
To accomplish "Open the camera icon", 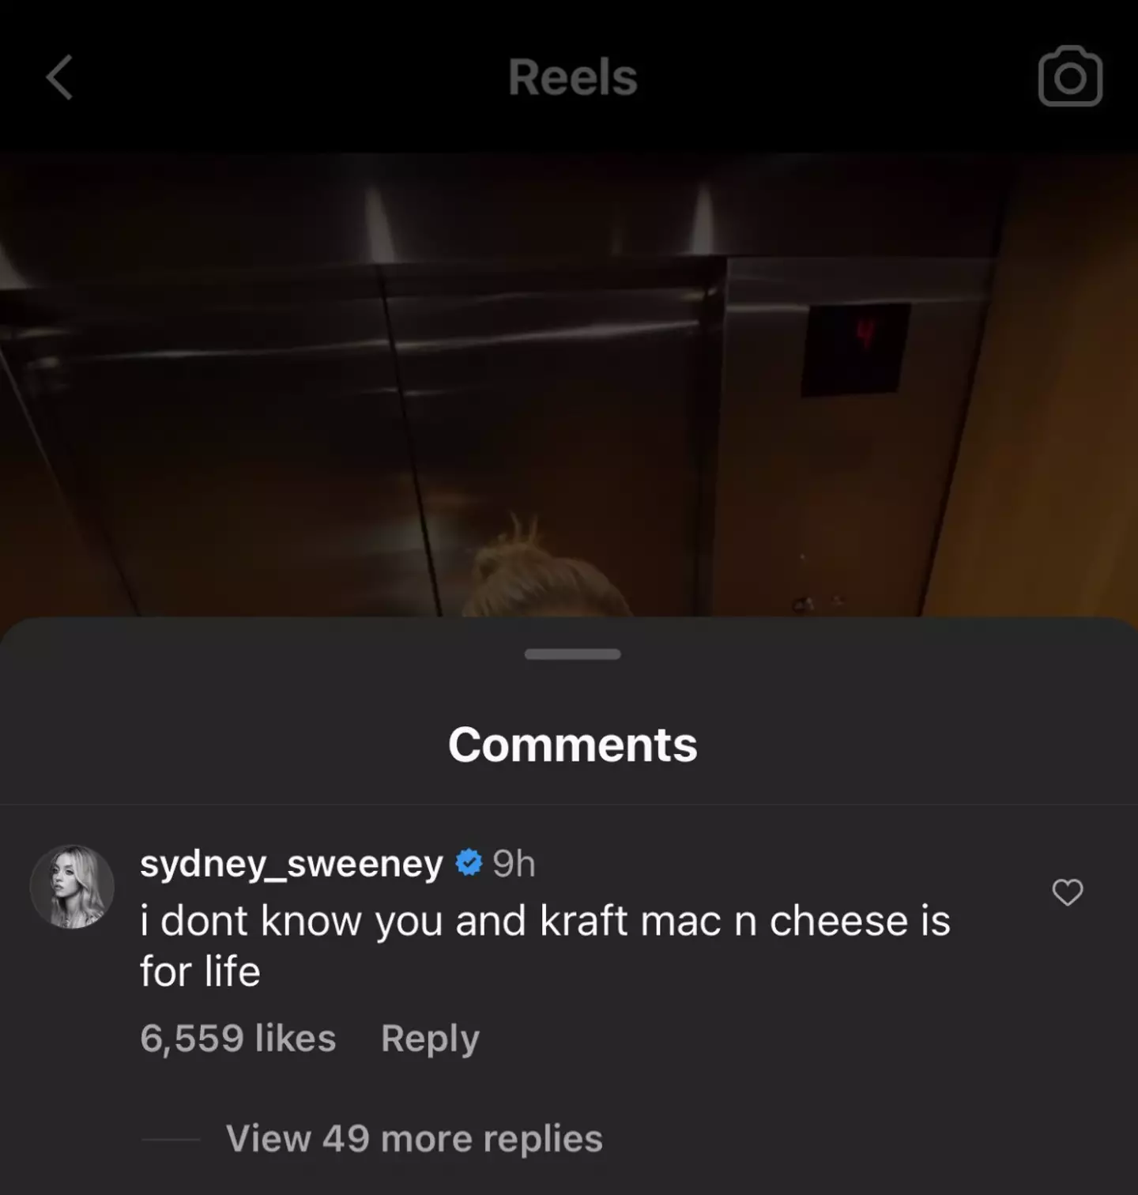I will click(1070, 76).
